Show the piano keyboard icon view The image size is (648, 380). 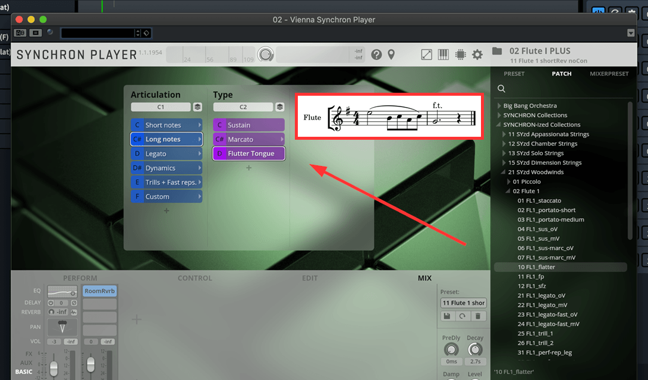pyautogui.click(x=443, y=55)
